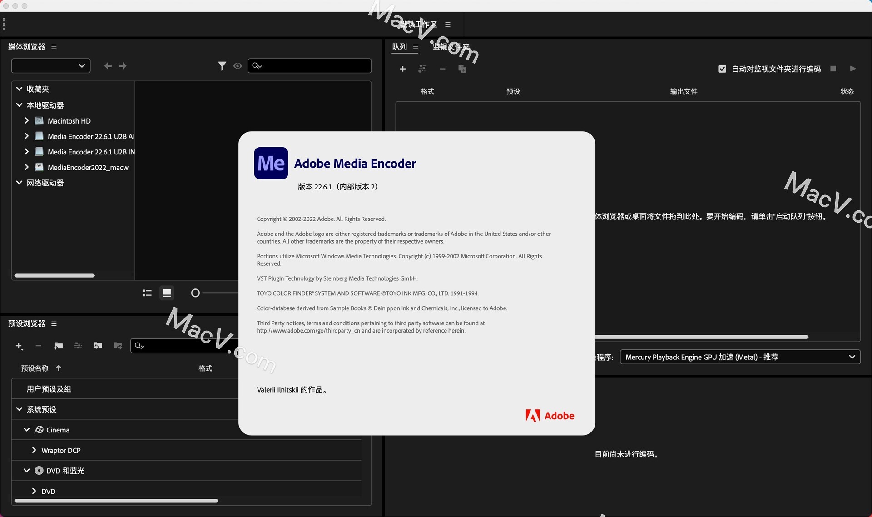
Task: Click the 输出文件 column header
Action: click(x=684, y=92)
